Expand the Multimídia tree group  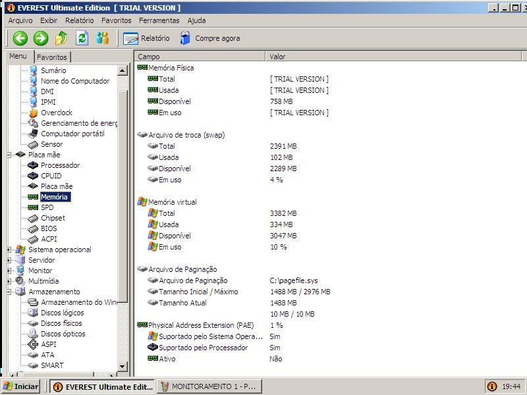point(9,281)
